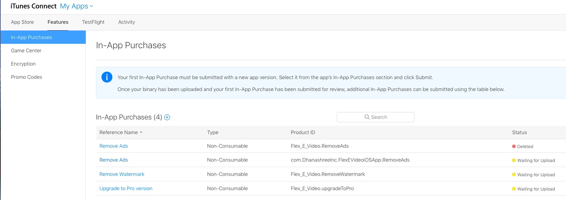
Task: Click yellow status dot for Remove Watermark
Action: [x=514, y=175]
